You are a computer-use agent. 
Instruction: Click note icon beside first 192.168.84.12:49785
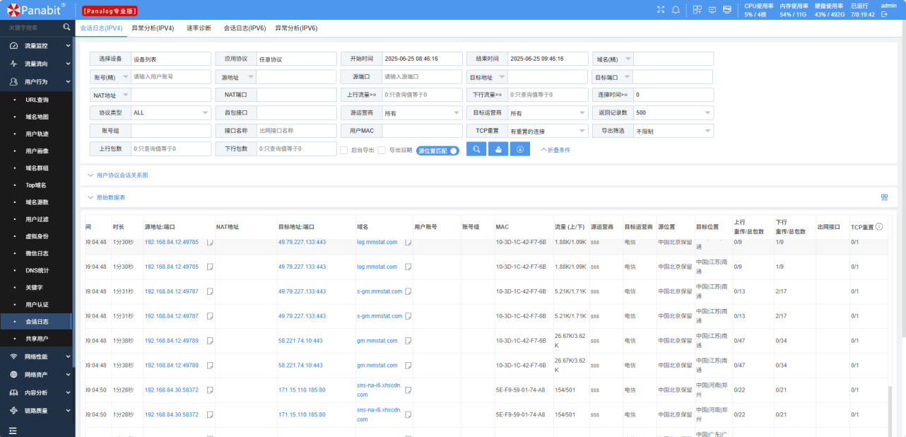210,243
